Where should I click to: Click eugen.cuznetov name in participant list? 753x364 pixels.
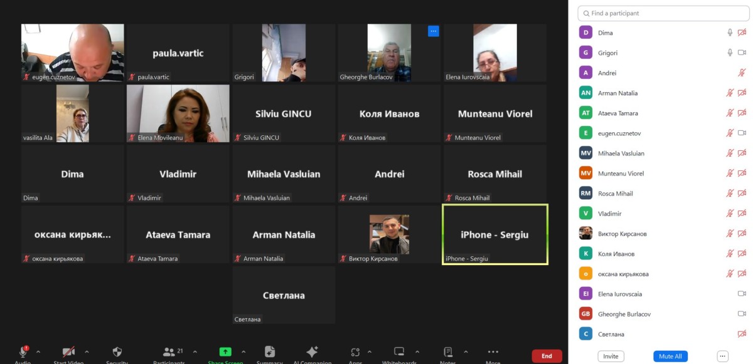619,133
